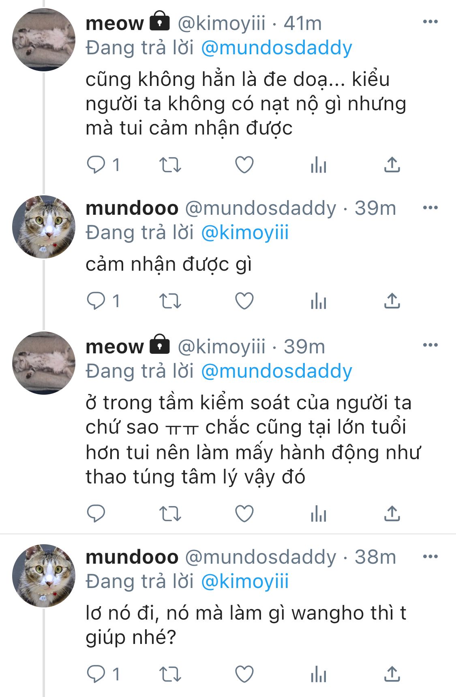This screenshot has width=456, height=697.
Task: Like the 'lơ nó đi' tweet
Action: pos(244,674)
